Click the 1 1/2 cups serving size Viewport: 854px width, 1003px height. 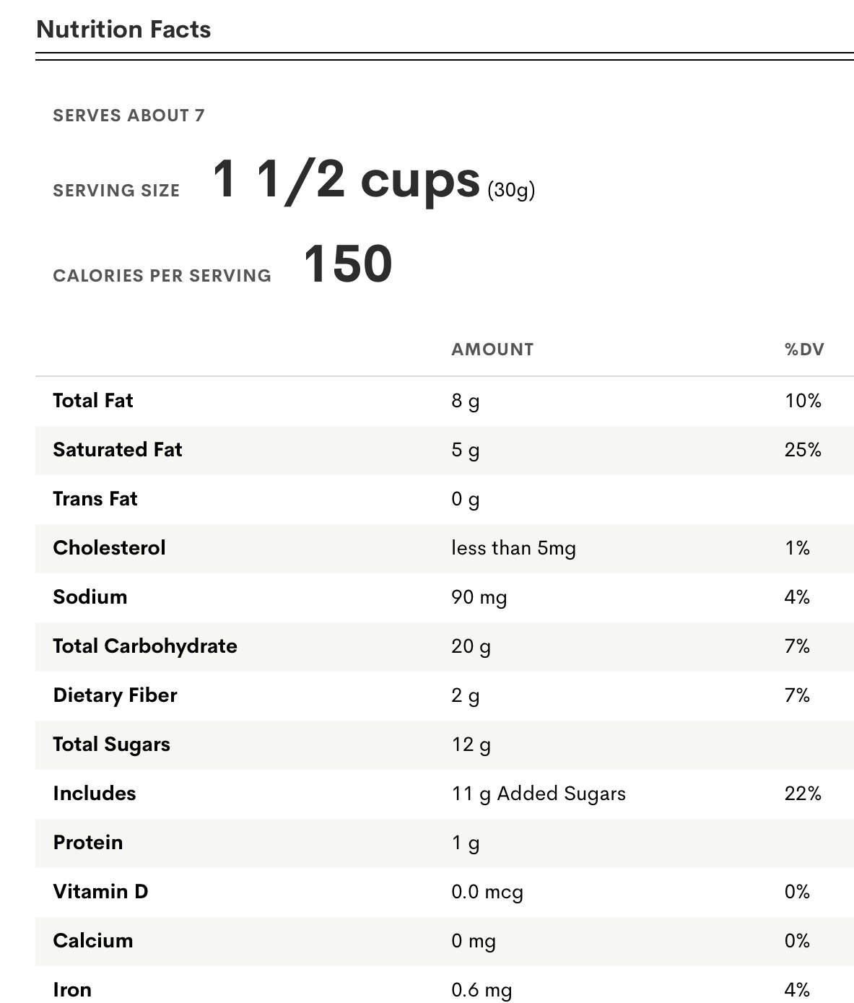pyautogui.click(x=346, y=180)
